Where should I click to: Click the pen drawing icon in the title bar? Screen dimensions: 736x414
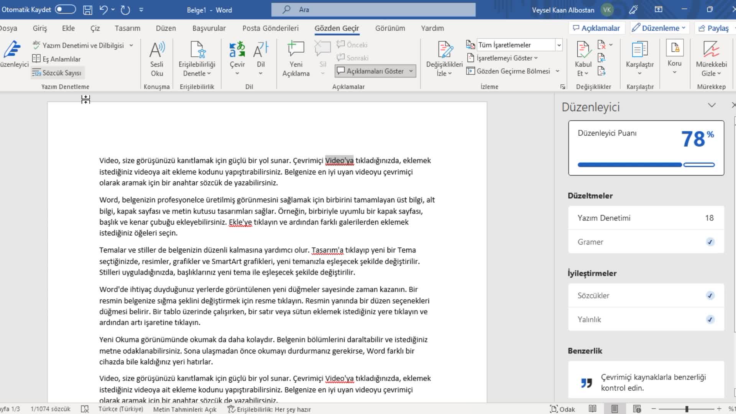pyautogui.click(x=633, y=10)
